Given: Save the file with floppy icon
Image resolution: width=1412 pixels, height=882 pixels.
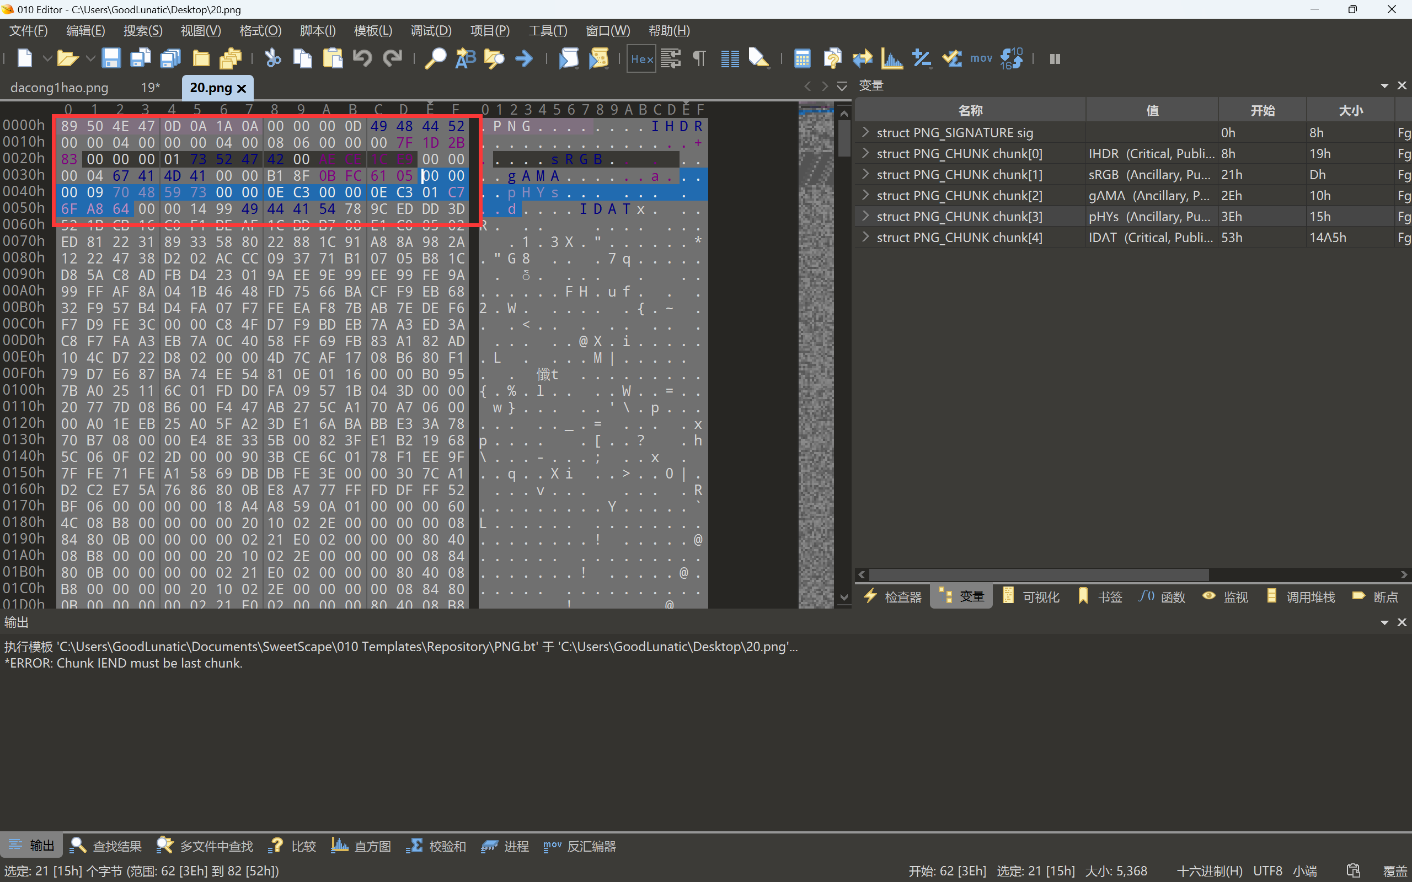Looking at the screenshot, I should point(111,58).
